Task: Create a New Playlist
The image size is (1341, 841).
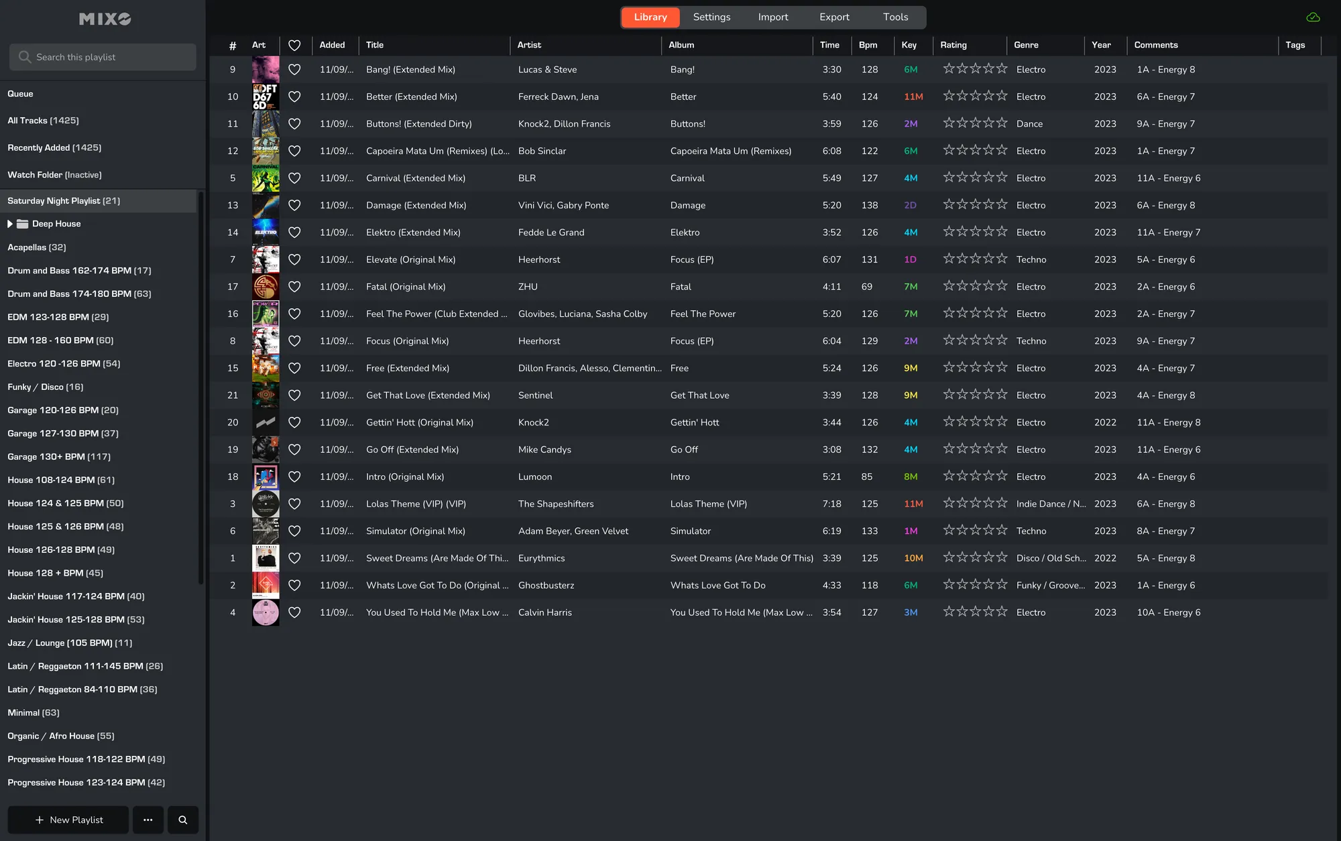Action: coord(68,820)
